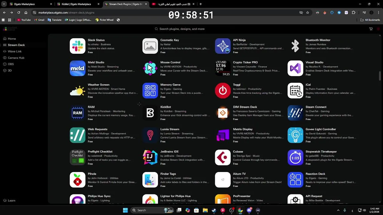383x215 pixels.
Task: Click the Cubase plugin icon
Action: pos(223,157)
